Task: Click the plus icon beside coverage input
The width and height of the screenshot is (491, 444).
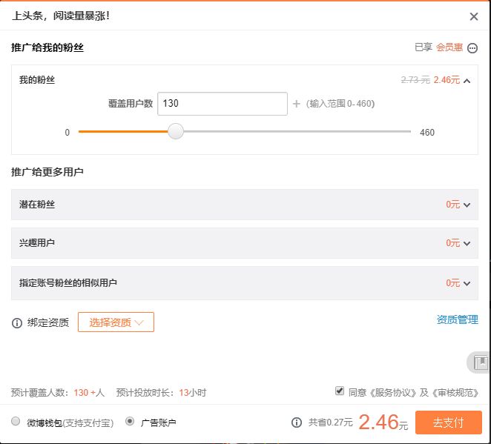Action: 296,104
